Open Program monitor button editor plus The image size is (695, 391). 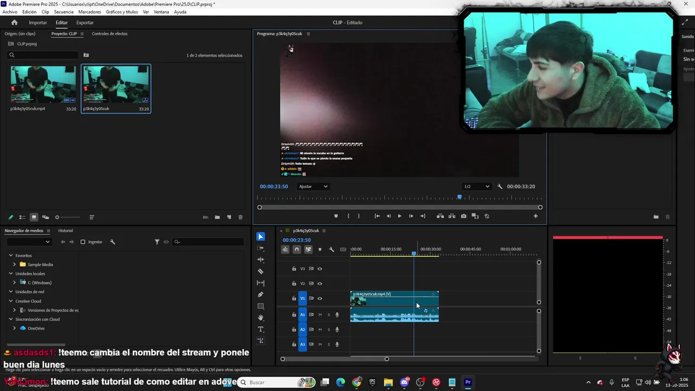[535, 216]
